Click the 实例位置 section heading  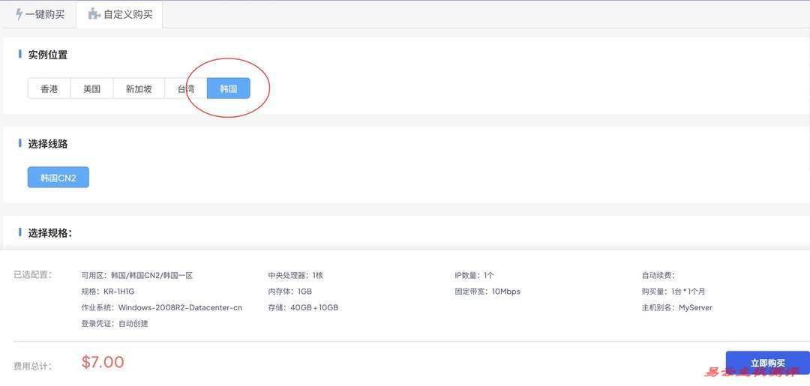pyautogui.click(x=47, y=55)
